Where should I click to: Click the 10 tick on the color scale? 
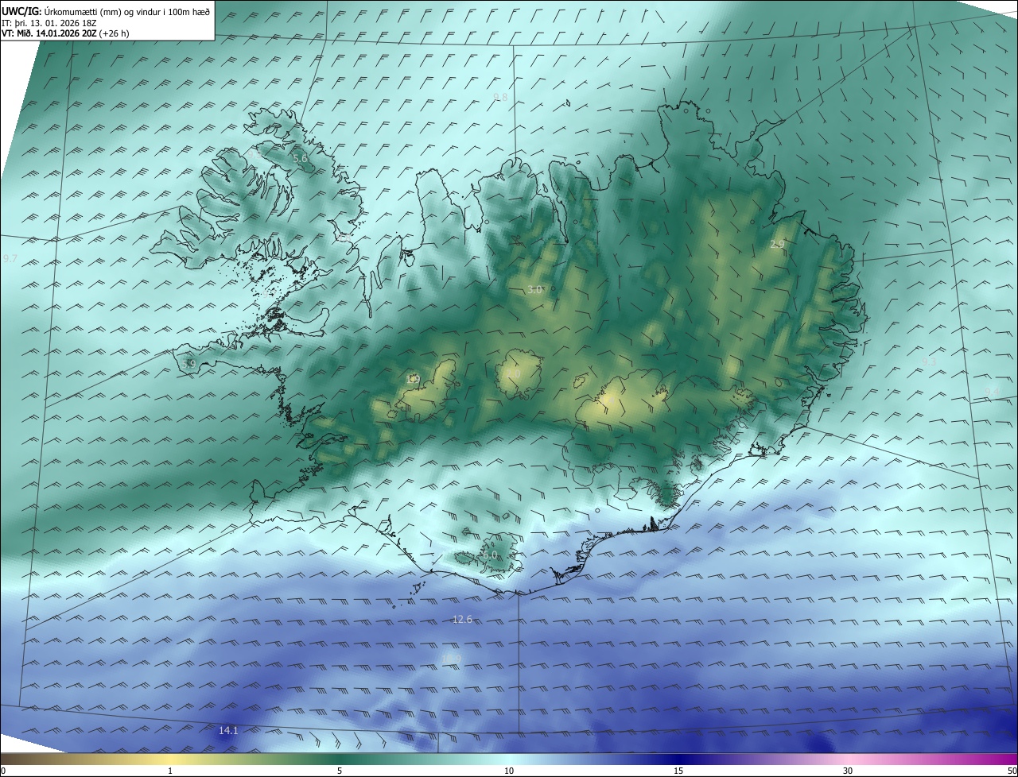click(509, 771)
